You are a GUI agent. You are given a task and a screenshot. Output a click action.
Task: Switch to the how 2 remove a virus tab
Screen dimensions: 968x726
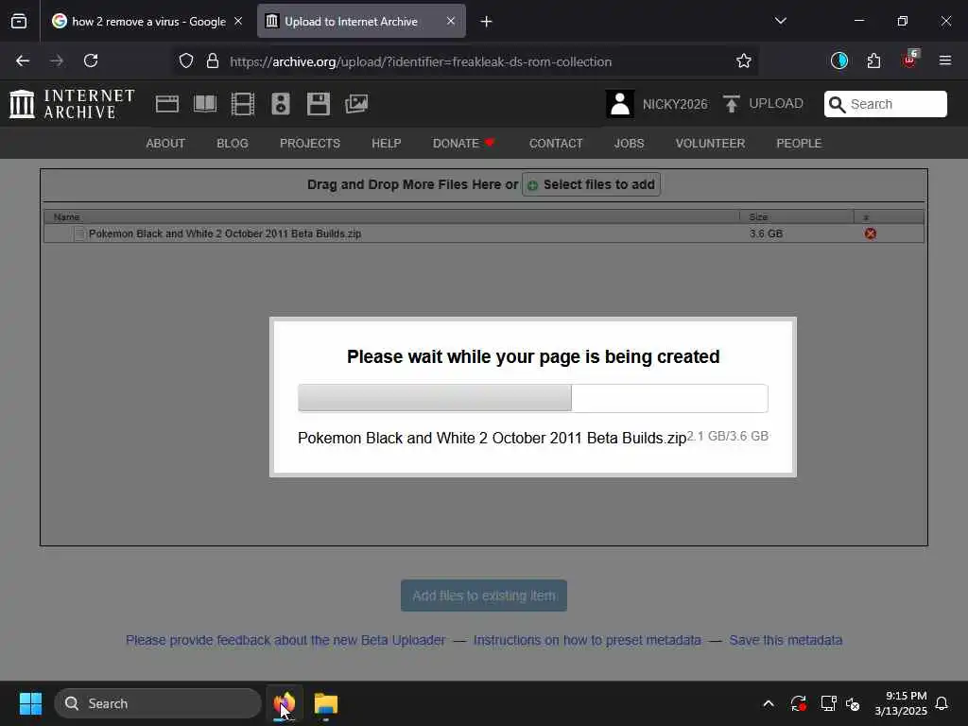pyautogui.click(x=148, y=21)
